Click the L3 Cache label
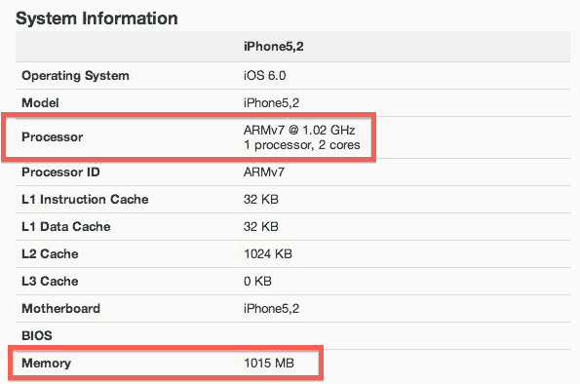Image resolution: width=580 pixels, height=384 pixels. pyautogui.click(x=50, y=282)
